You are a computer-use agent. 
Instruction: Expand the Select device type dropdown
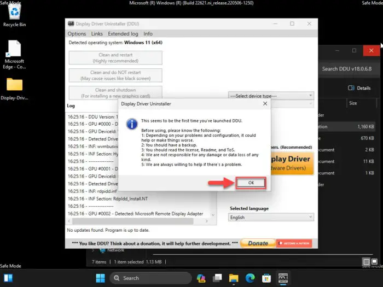(x=271, y=96)
